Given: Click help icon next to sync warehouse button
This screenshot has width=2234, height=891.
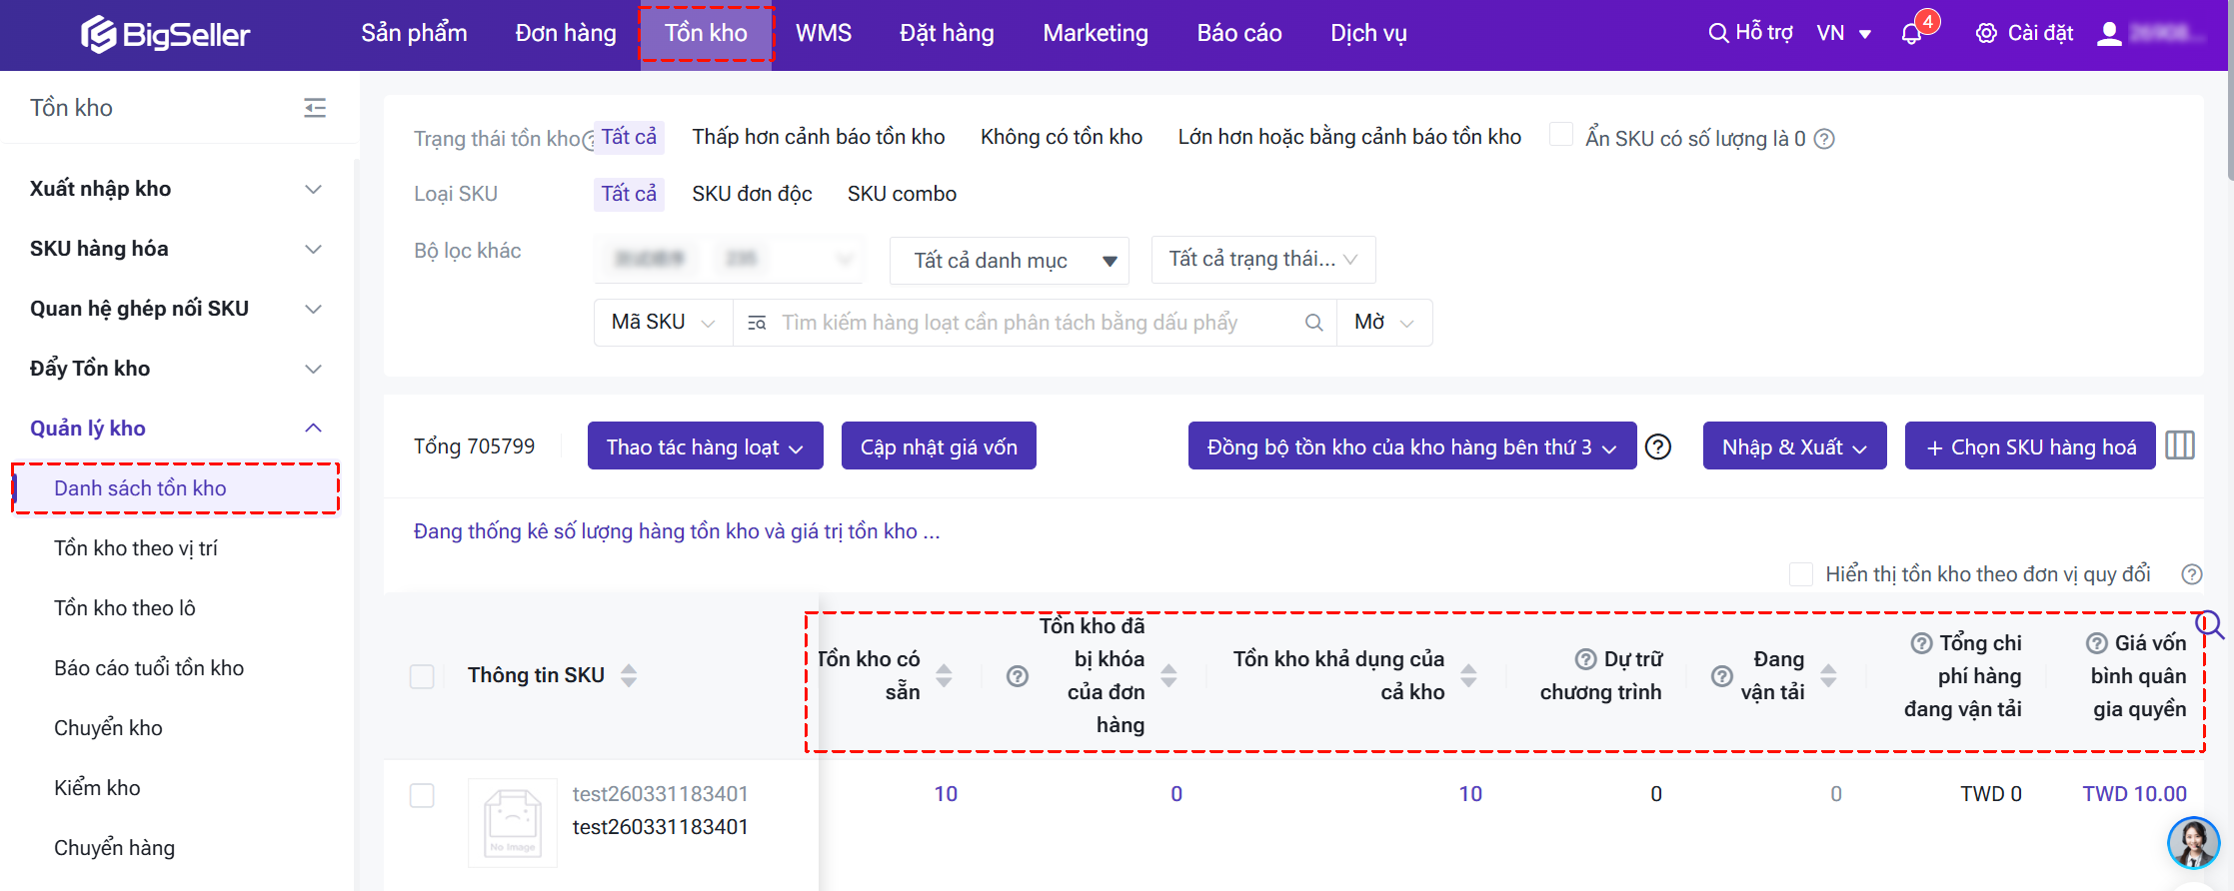Looking at the screenshot, I should pos(1658,446).
